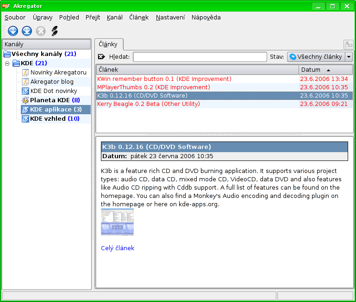The height and width of the screenshot is (302, 356).
Task: Click the Planeta KDE gear icon
Action: 25,100
